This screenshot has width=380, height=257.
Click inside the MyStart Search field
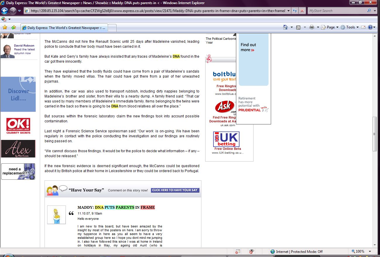click(x=337, y=11)
